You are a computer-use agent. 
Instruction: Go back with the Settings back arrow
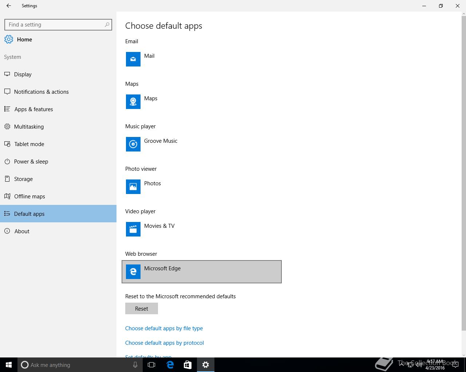coord(9,6)
